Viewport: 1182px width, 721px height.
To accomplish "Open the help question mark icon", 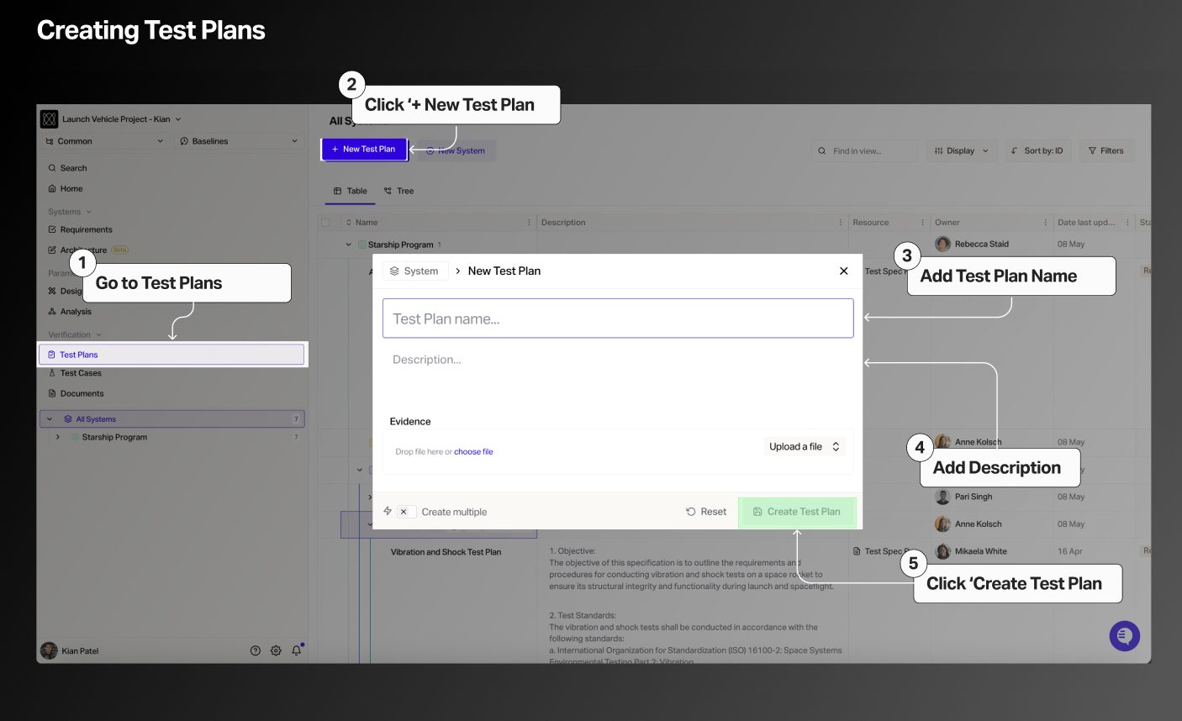I will coord(256,650).
